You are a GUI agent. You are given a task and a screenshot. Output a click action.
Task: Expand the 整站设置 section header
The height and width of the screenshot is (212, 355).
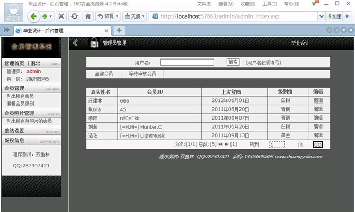click(31, 131)
